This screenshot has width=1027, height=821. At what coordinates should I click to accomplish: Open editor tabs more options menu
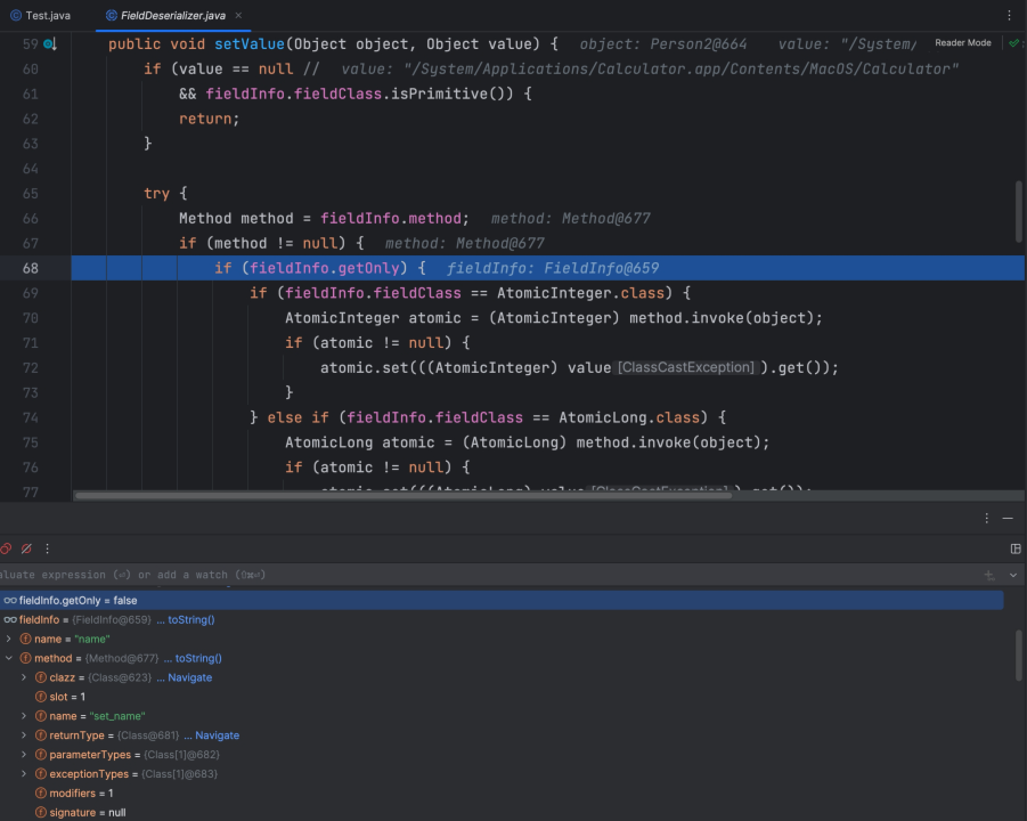click(x=1009, y=15)
